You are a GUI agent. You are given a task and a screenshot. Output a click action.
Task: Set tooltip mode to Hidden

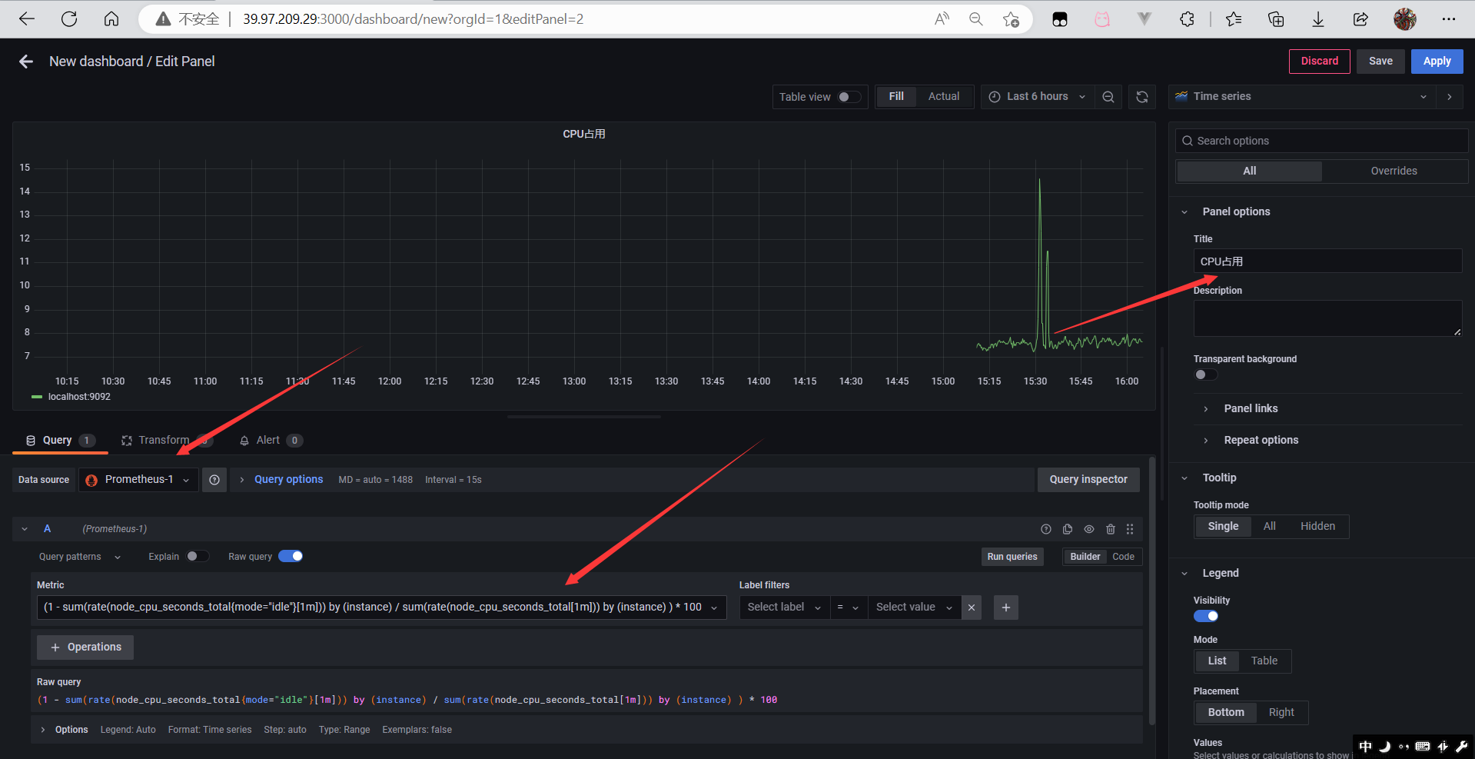pyautogui.click(x=1317, y=527)
